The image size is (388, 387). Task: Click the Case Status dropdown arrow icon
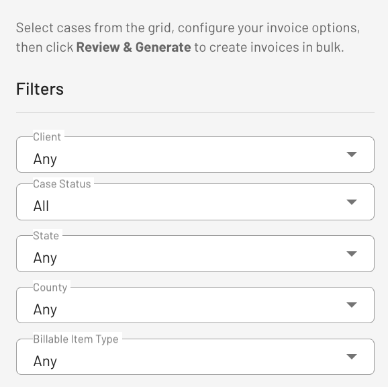coord(351,202)
